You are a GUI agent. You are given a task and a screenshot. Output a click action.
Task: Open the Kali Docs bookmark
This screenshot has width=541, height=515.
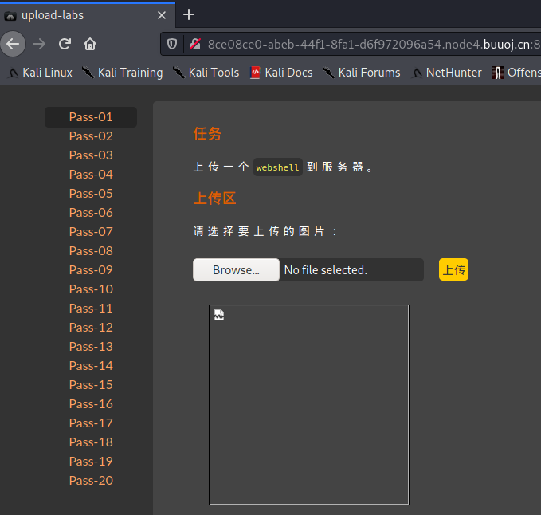point(281,73)
